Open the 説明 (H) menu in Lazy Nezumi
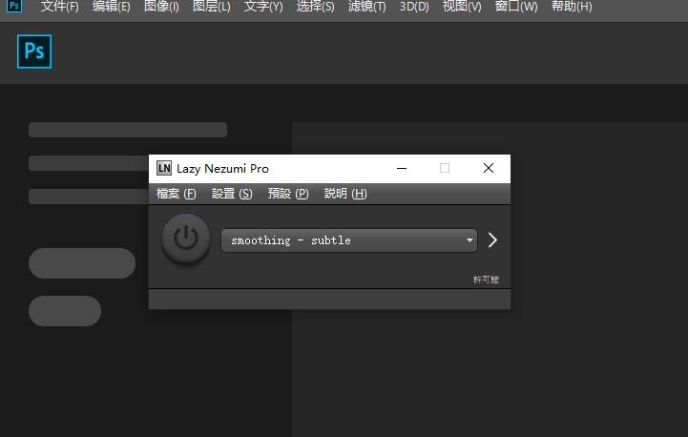 coord(345,194)
